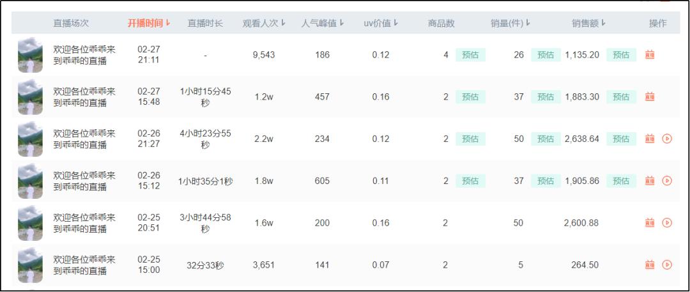Sort by uv价值 column
Screen dimensions: 690x292
coord(381,24)
